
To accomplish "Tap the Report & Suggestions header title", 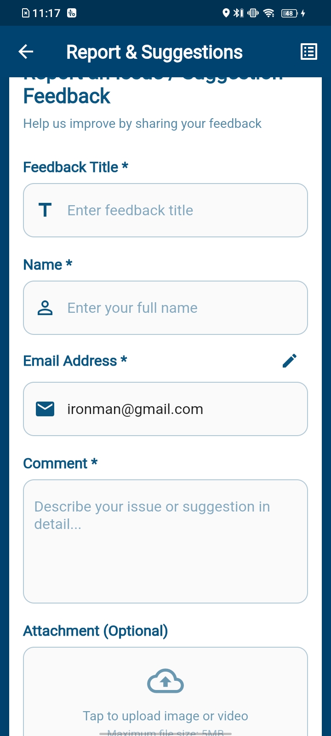I will 154,52.
